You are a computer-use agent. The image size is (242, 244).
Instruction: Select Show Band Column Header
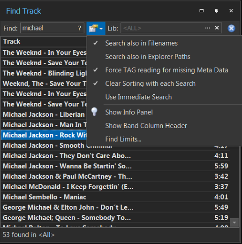click(164, 126)
